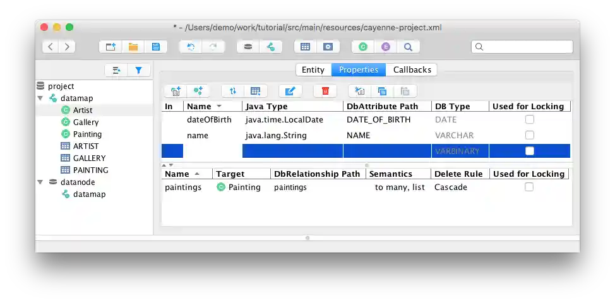Click the dateOfBirth attribute name cell
This screenshot has height=303, width=615.
click(213, 119)
